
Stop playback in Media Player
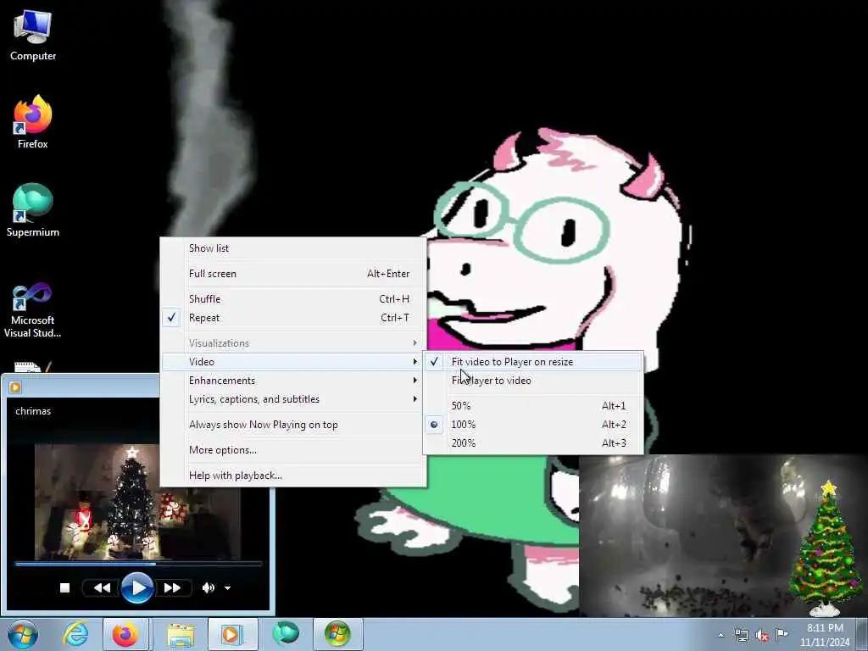point(64,587)
